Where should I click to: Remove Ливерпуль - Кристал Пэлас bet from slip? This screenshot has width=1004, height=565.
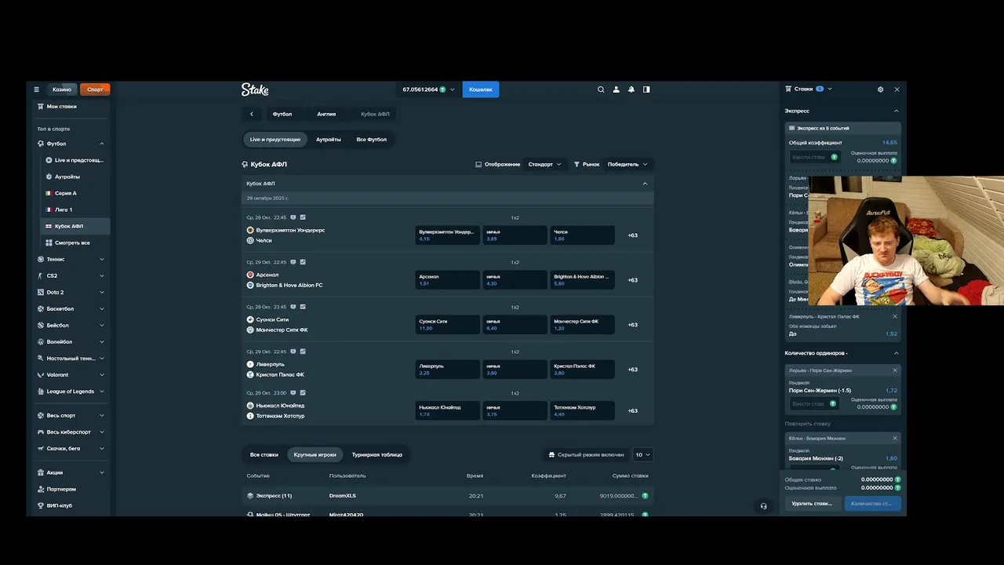tap(895, 316)
